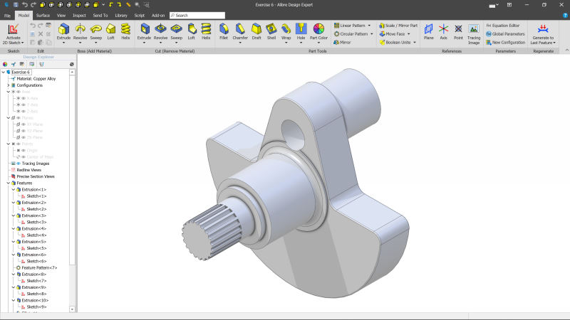Show the Origin point via eye icon
This screenshot has height=320, width=570.
[x=23, y=150]
